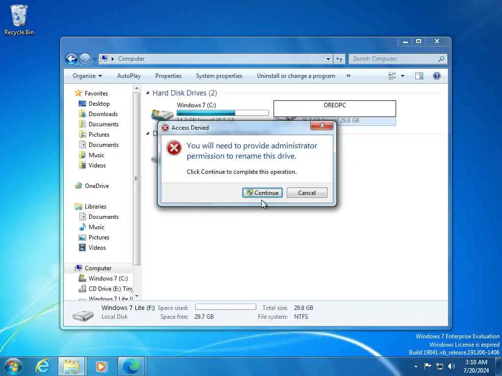The image size is (502, 376).
Task: Open the Windows Start button
Action: (13, 367)
